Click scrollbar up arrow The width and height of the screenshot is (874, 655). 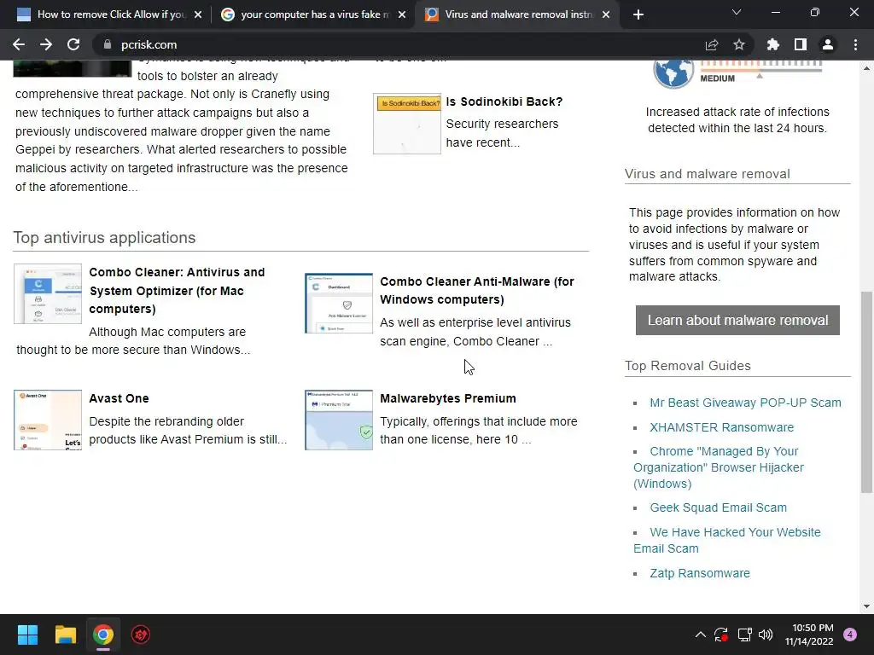click(866, 68)
